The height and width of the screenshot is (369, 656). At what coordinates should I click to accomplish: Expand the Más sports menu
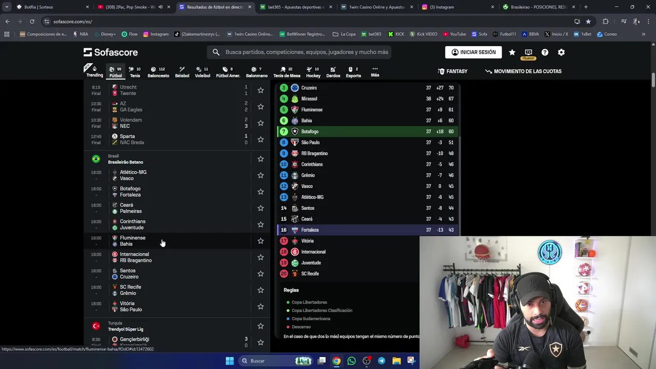(375, 72)
